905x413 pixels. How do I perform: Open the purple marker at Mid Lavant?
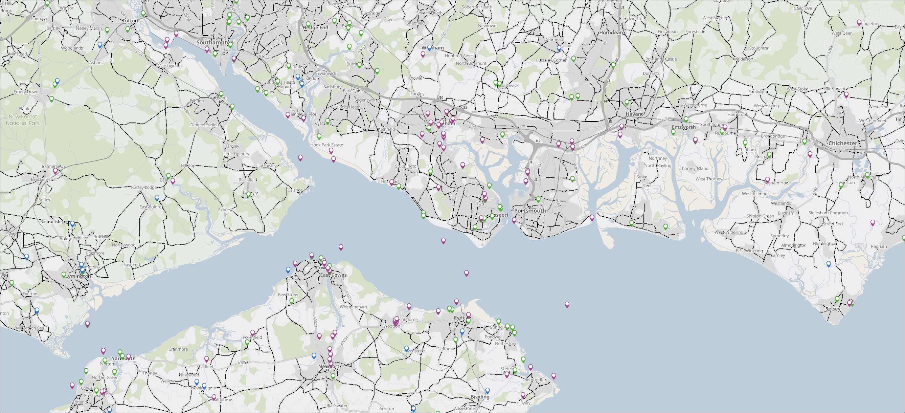click(x=846, y=94)
